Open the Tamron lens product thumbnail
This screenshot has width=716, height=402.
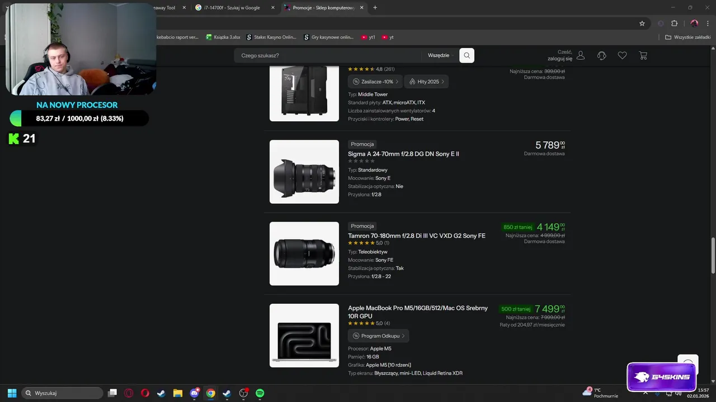tap(304, 253)
